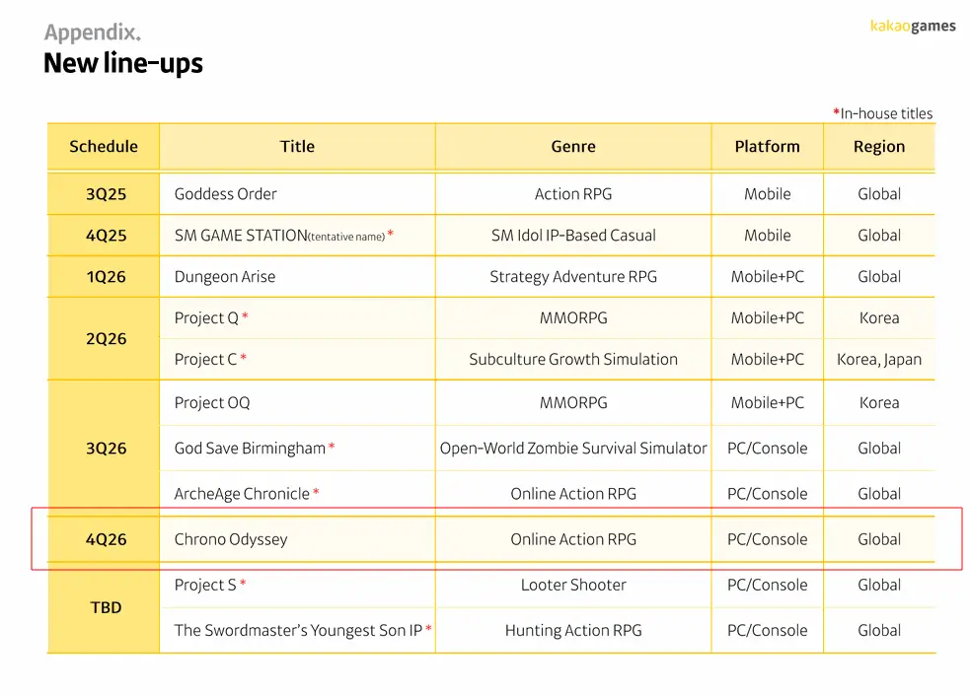Click 'The Swordmaster's Youngest Son IP' title
This screenshot has width=970, height=696.
tap(298, 631)
